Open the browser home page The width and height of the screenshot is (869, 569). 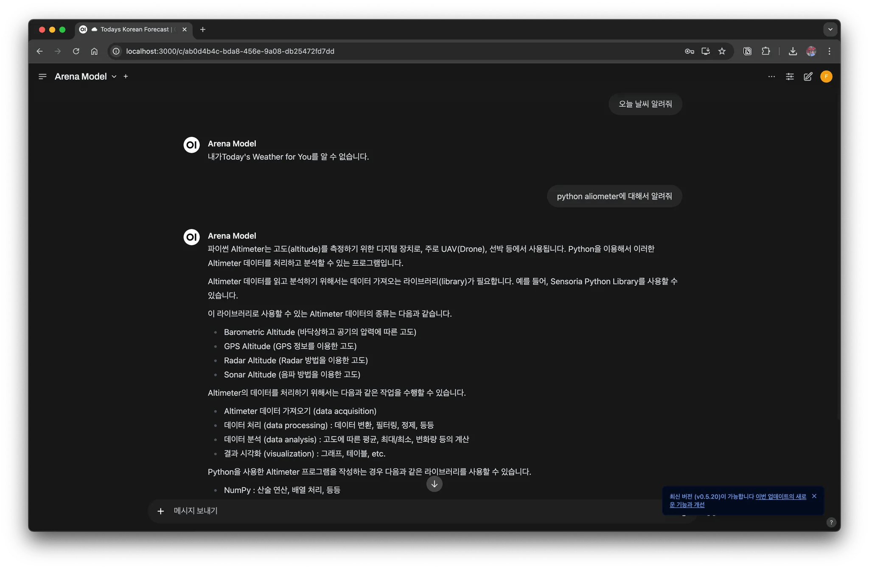click(94, 51)
